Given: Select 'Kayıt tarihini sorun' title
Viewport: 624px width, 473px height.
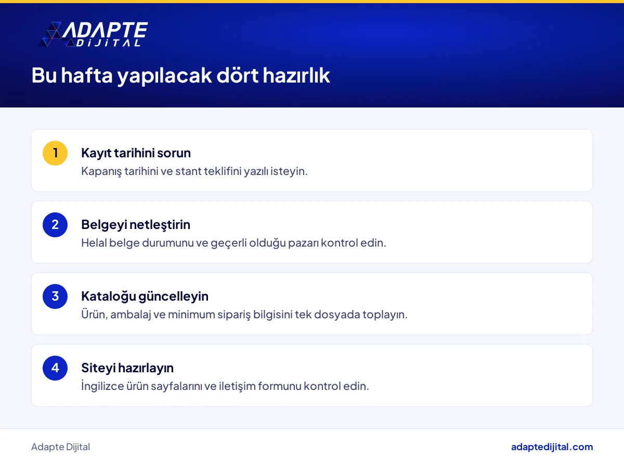Looking at the screenshot, I should (x=136, y=153).
